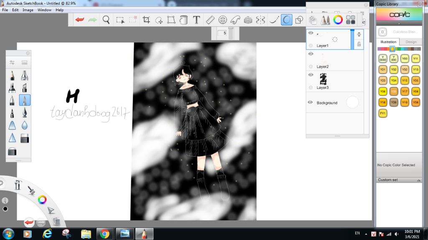Hide Layer3 using its eye icon

pos(311,75)
